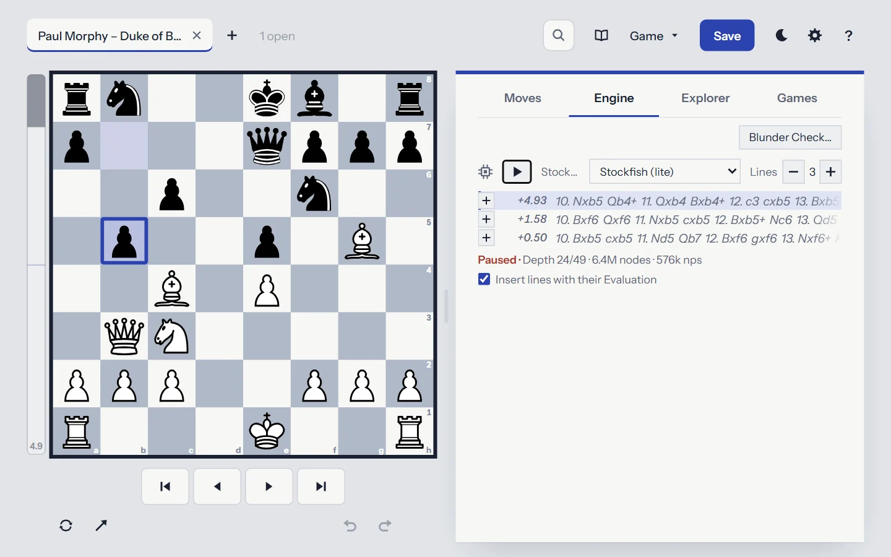Screen dimensions: 891x557
Task: Flip the board orientation
Action: [x=66, y=525]
